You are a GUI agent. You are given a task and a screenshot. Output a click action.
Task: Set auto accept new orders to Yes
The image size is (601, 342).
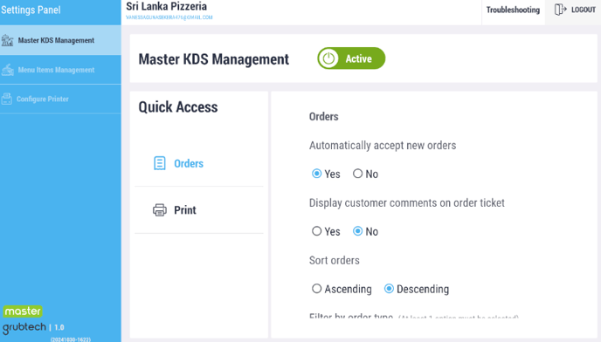[316, 174]
